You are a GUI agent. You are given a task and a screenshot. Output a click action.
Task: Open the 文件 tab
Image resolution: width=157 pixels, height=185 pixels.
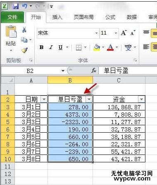tap(12, 17)
